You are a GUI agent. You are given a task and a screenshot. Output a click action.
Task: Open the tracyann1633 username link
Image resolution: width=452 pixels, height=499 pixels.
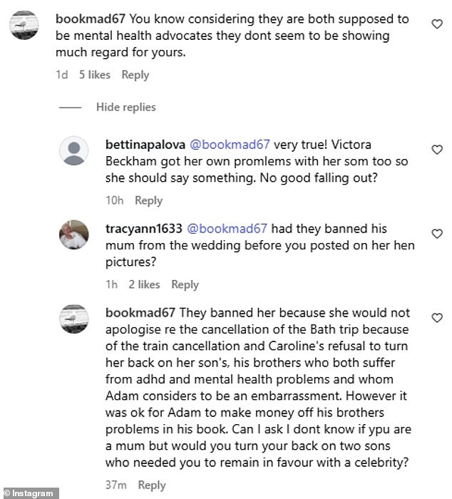tap(143, 229)
